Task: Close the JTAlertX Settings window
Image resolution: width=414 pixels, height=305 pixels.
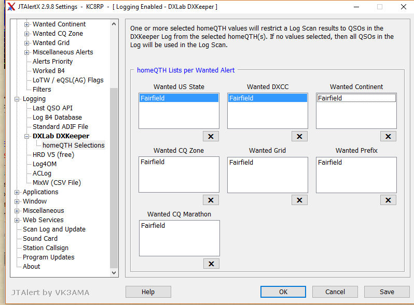Action: tap(403, 7)
